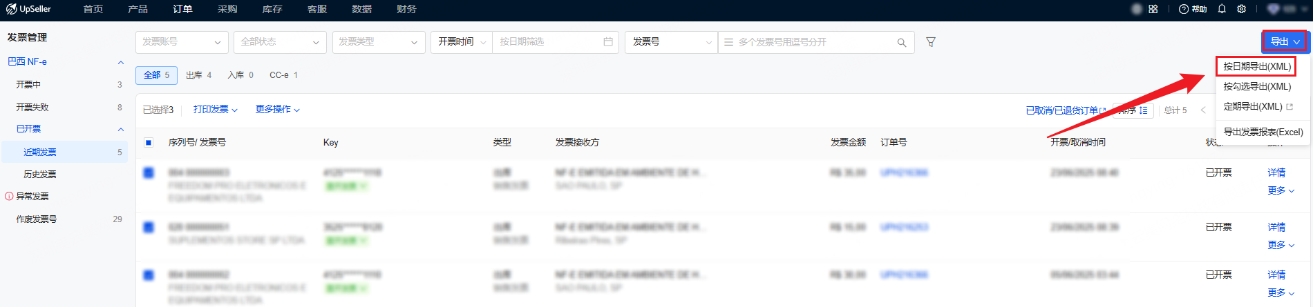Click the 多个发票号用逗号分开 search field
1313x307 pixels.
(x=815, y=42)
